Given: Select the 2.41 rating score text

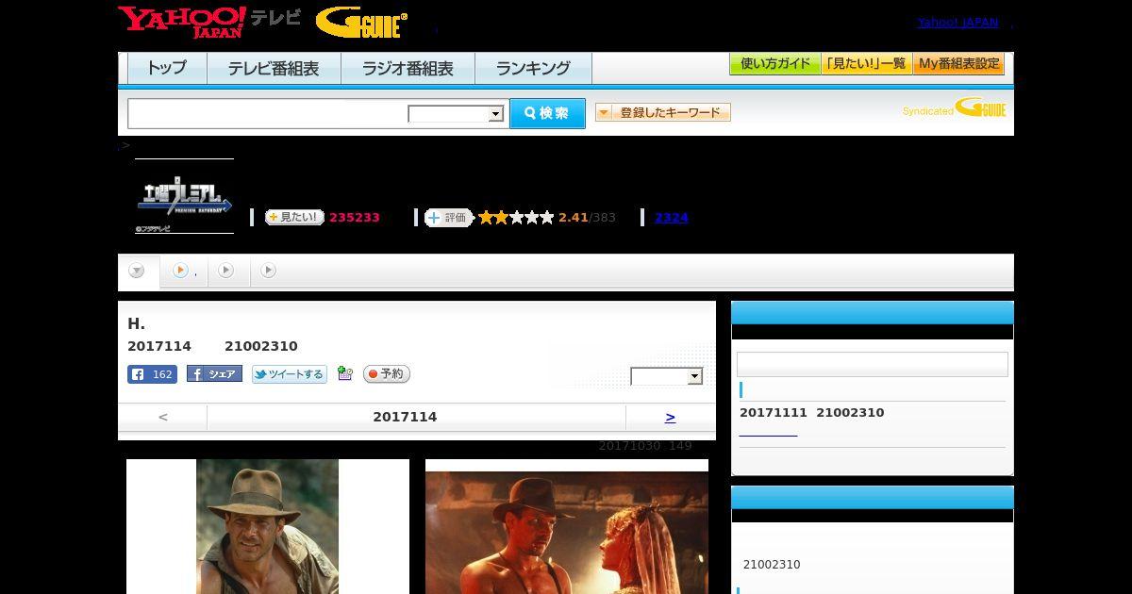Looking at the screenshot, I should pos(573,218).
